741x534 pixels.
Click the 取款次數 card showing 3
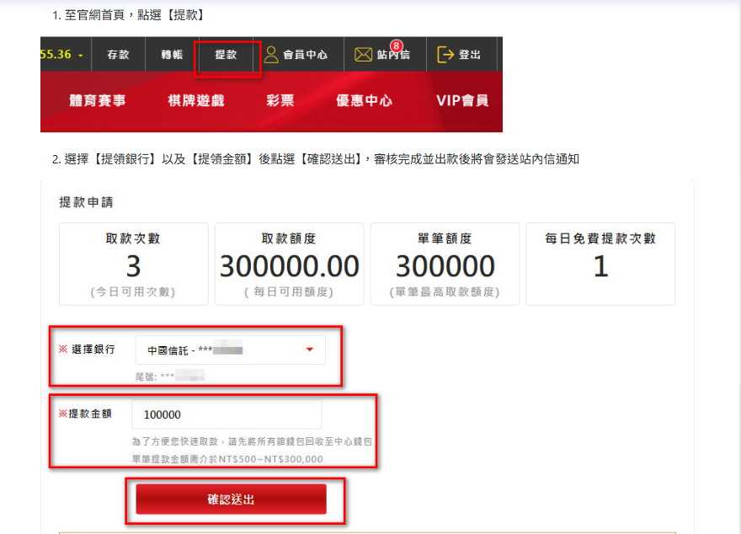point(133,264)
